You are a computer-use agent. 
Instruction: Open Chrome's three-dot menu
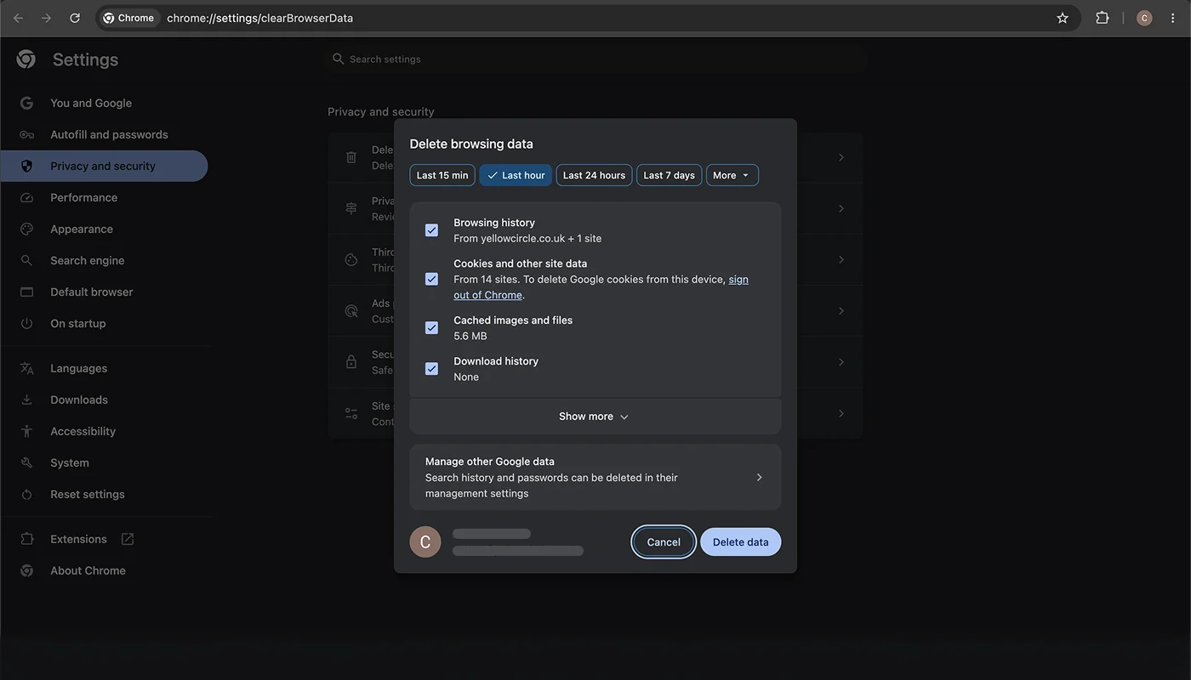(1173, 18)
